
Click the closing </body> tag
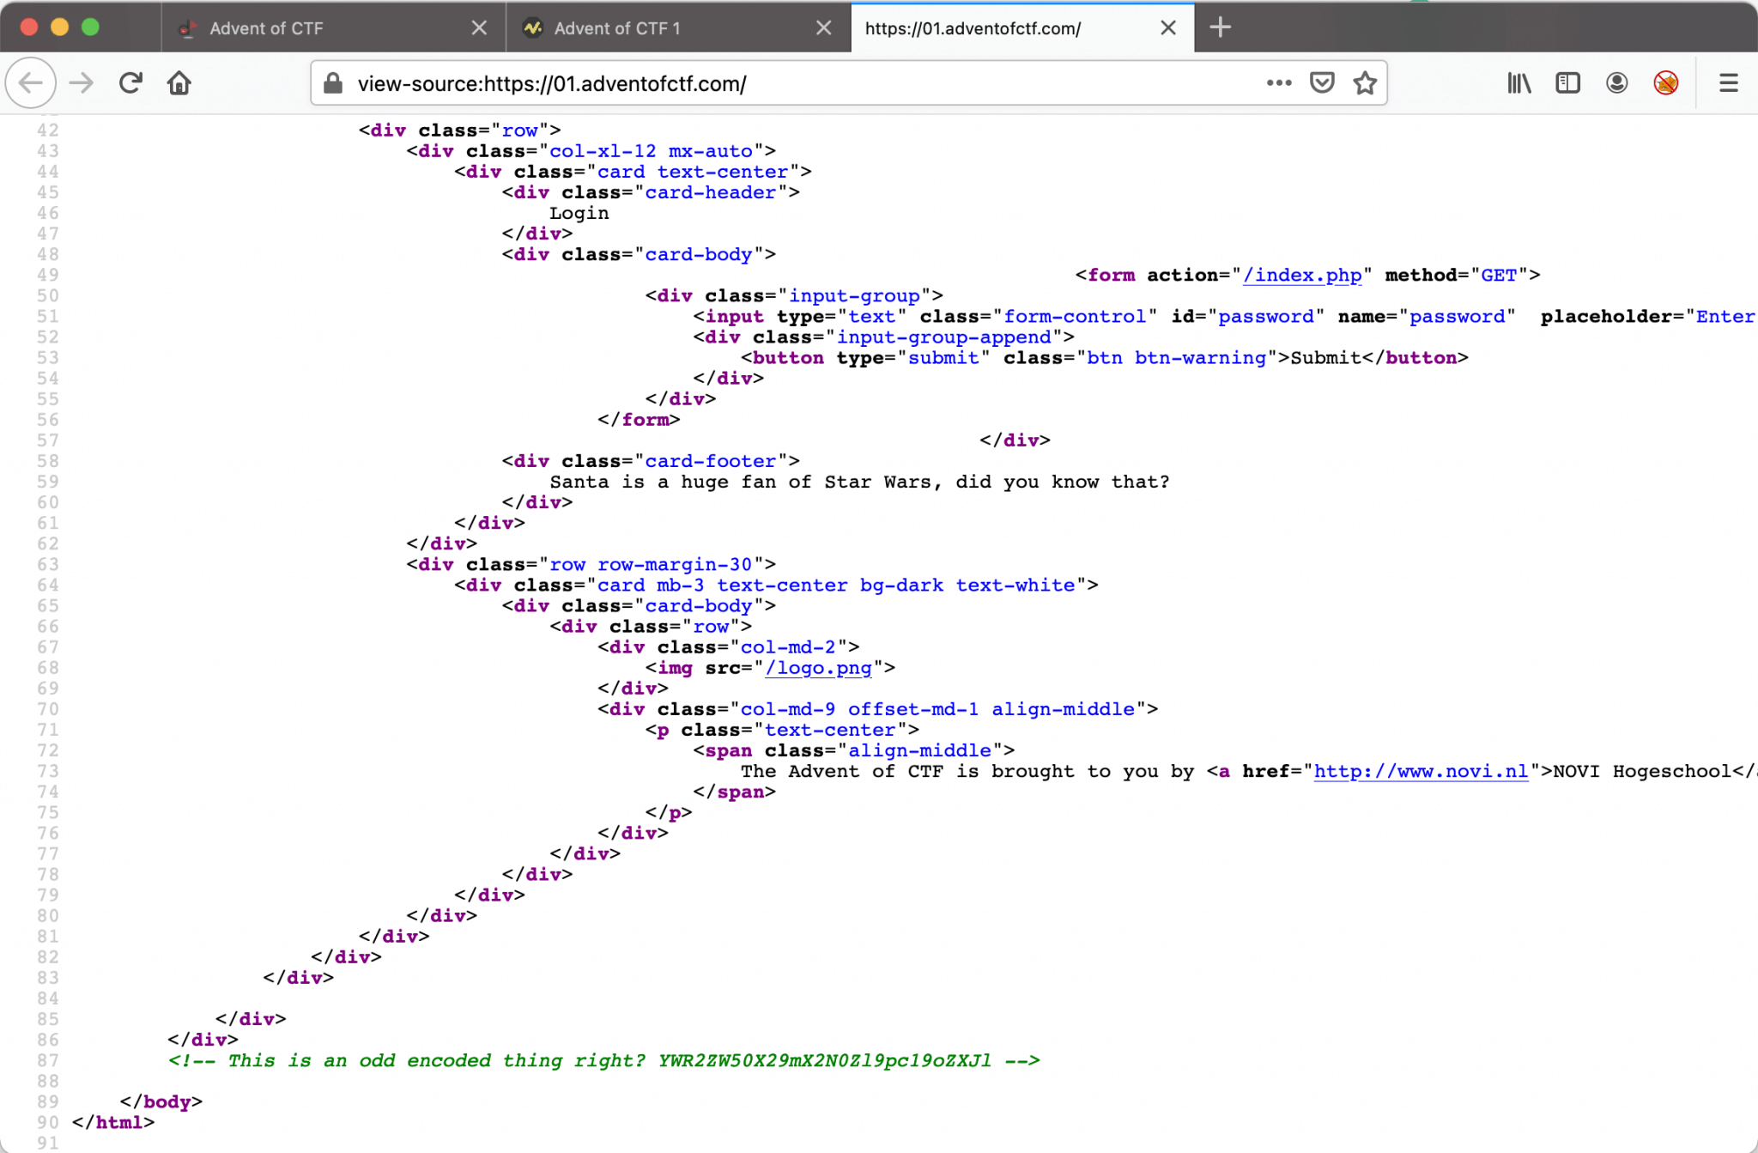[161, 1102]
